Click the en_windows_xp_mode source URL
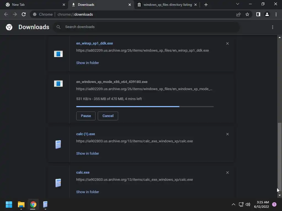This screenshot has height=211, width=282. point(144,89)
